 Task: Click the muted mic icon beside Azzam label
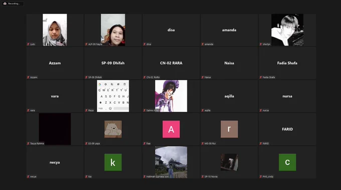tap(28, 77)
